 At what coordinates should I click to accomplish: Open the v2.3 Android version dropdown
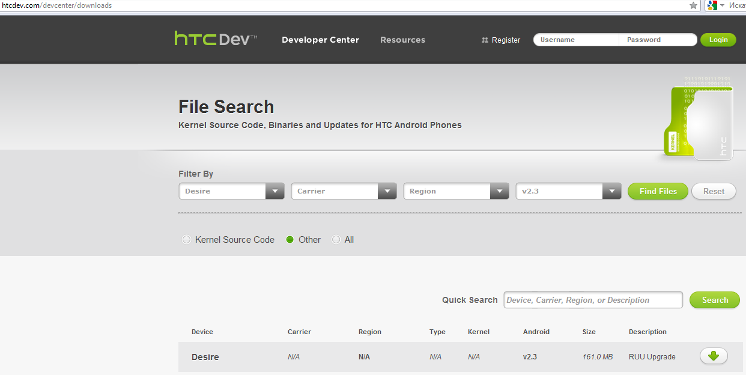pos(568,191)
